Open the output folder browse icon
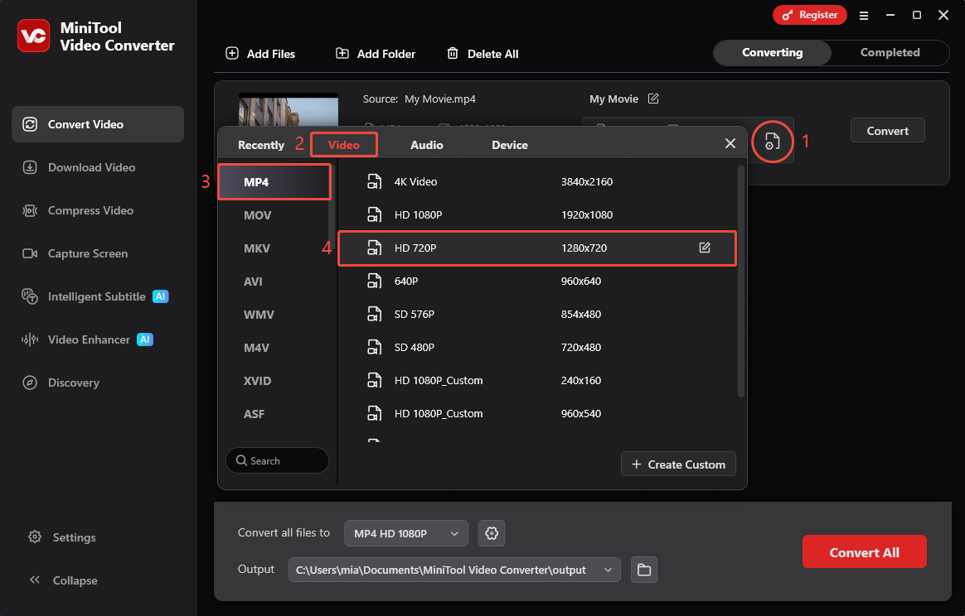 tap(643, 570)
